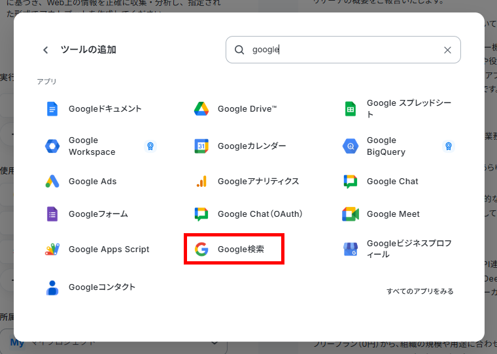Choose the Google スプレッドシート icon
This screenshot has width=497, height=354.
(x=351, y=109)
